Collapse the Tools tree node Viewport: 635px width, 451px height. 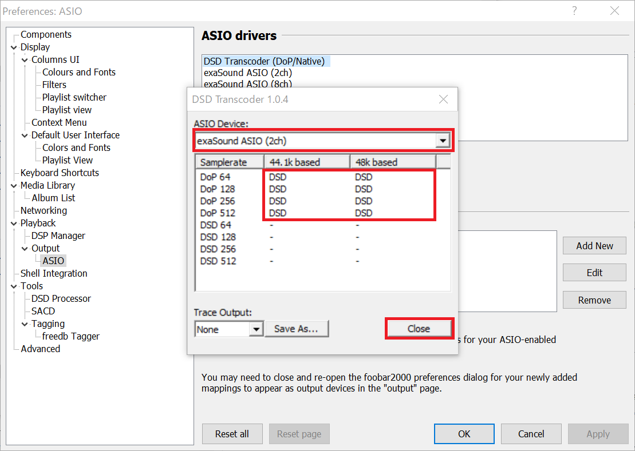coord(14,286)
